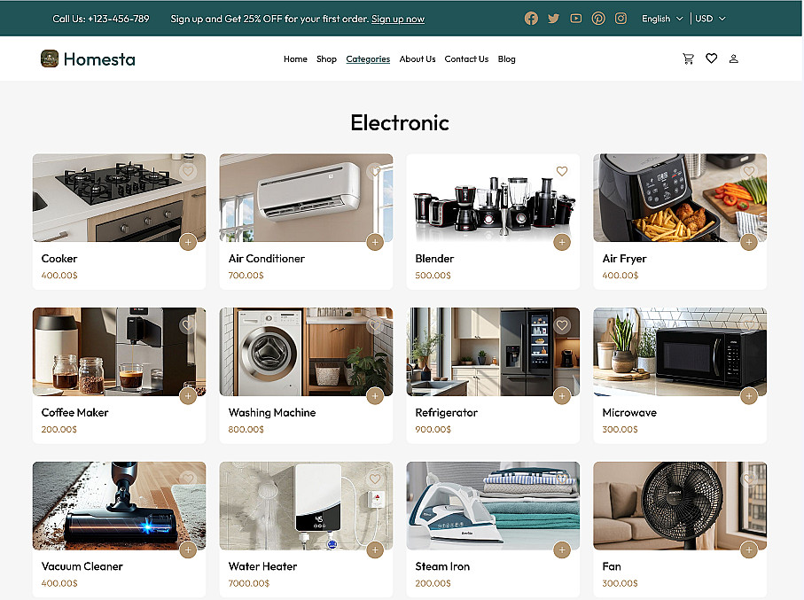Click the Sign up now link
This screenshot has height=600, width=804.
pyautogui.click(x=398, y=19)
